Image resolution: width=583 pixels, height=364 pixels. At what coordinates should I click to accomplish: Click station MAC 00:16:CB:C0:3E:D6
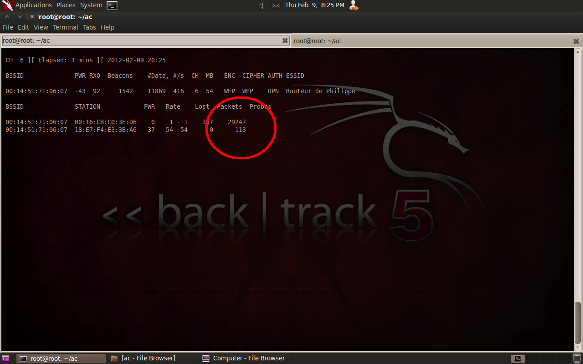pyautogui.click(x=106, y=122)
